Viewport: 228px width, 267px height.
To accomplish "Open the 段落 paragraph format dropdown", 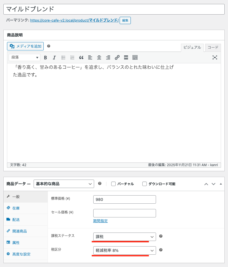I will (25, 57).
